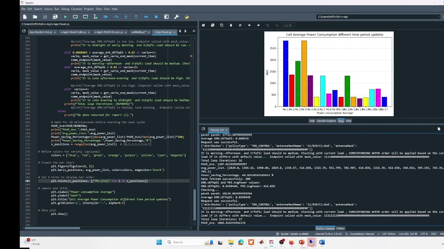Open the PYTHONPATH manager
Viewport: 444px width, 249px height.
pyautogui.click(x=187, y=17)
